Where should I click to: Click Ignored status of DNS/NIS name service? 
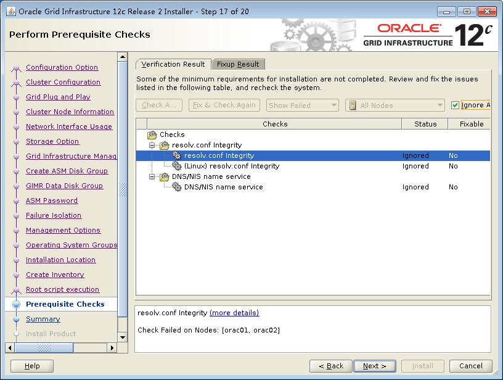[x=415, y=187]
